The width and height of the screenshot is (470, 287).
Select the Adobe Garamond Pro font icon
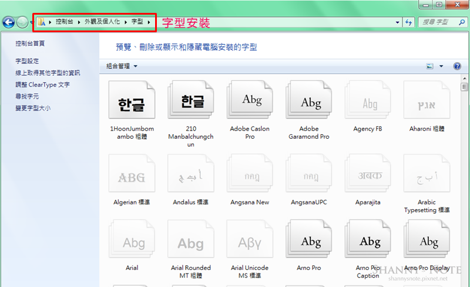[309, 100]
